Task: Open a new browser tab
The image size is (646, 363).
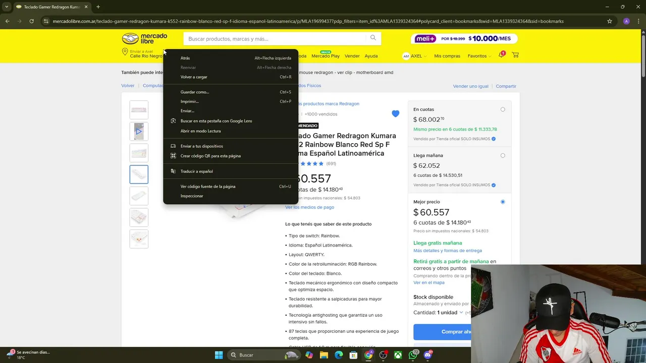Action: tap(98, 7)
